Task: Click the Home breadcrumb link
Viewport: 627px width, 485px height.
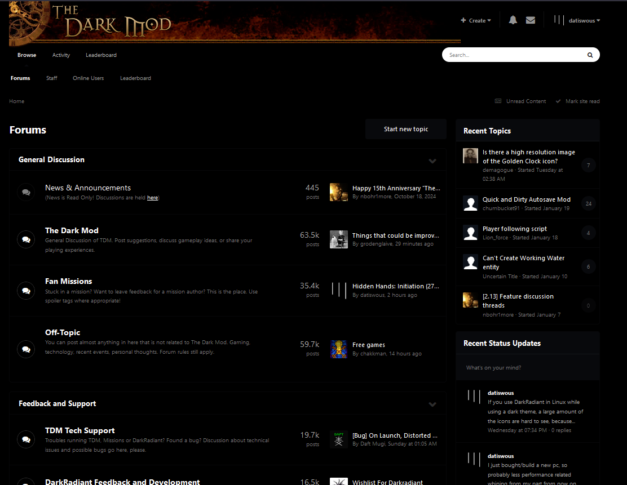Action: tap(17, 101)
